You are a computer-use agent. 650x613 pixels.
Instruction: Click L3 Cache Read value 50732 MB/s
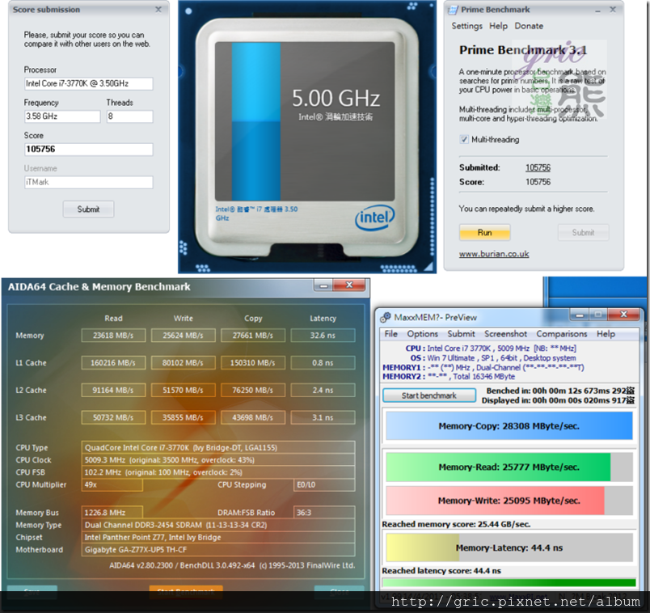[x=113, y=417]
